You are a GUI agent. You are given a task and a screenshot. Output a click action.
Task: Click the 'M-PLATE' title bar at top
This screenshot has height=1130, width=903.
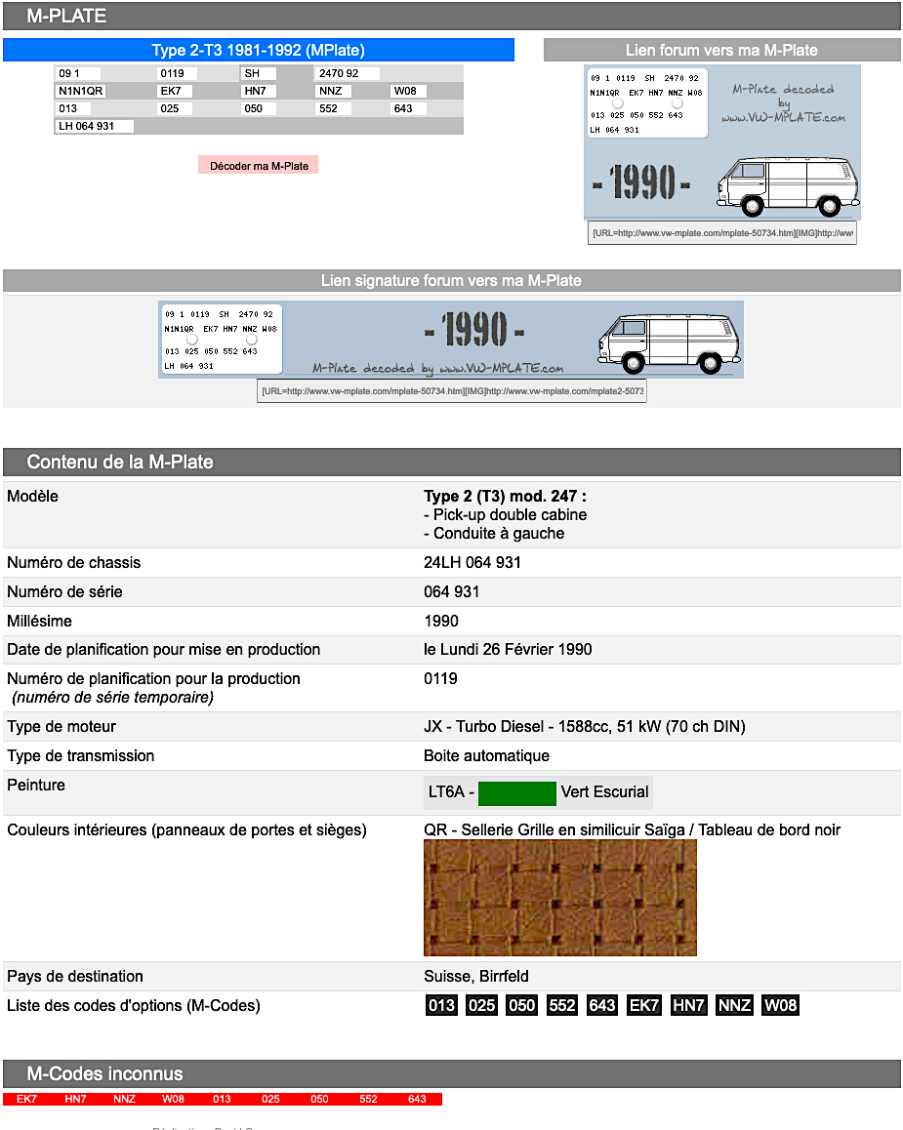452,16
